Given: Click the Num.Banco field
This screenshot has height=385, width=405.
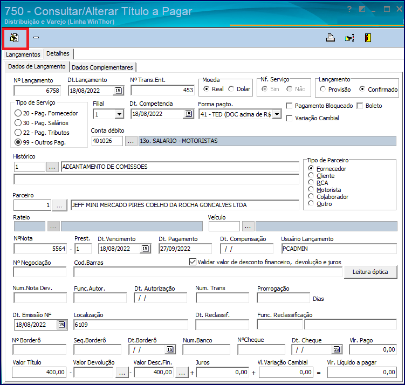Looking at the screenshot, I should 206,349.
